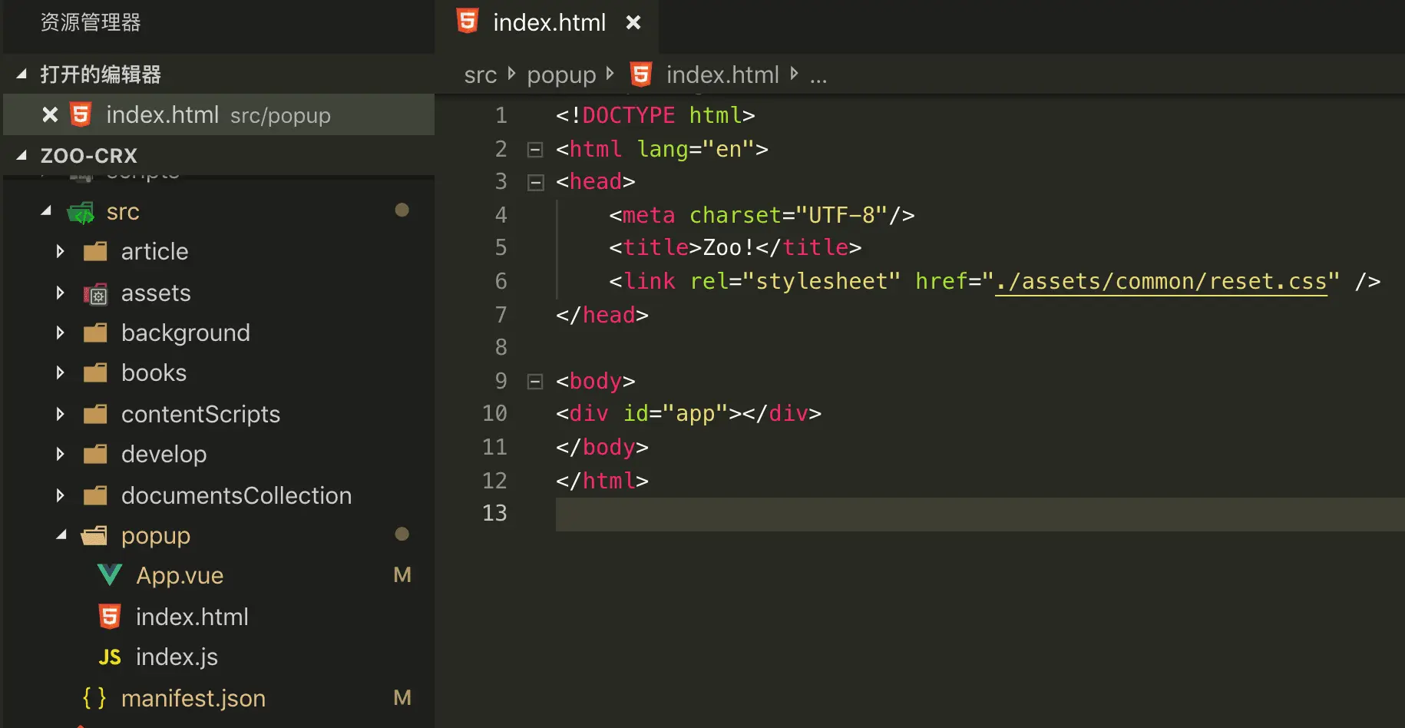This screenshot has width=1405, height=728.
Task: Click the 资源管理器 panel title
Action: point(91,22)
